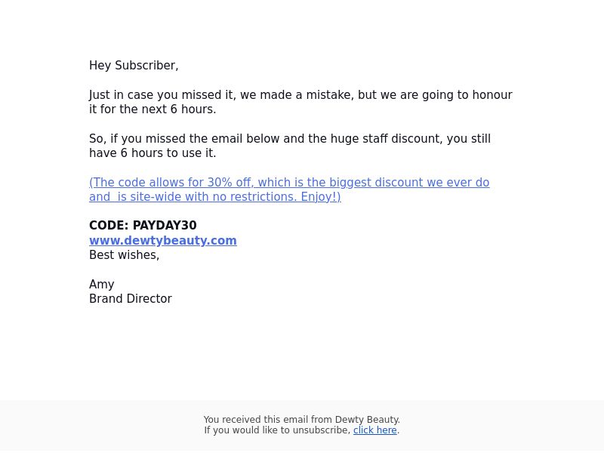Click 'If you would like to unsubscribe' text

pos(277,430)
